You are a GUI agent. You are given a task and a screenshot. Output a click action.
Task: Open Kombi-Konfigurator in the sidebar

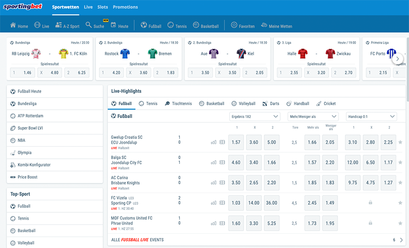point(55,165)
